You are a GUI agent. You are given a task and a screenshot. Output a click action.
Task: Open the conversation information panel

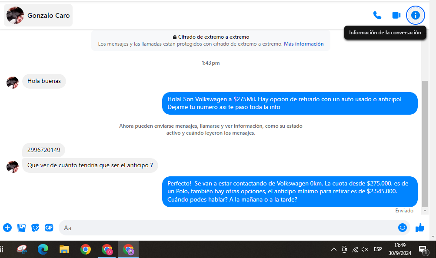pos(415,15)
